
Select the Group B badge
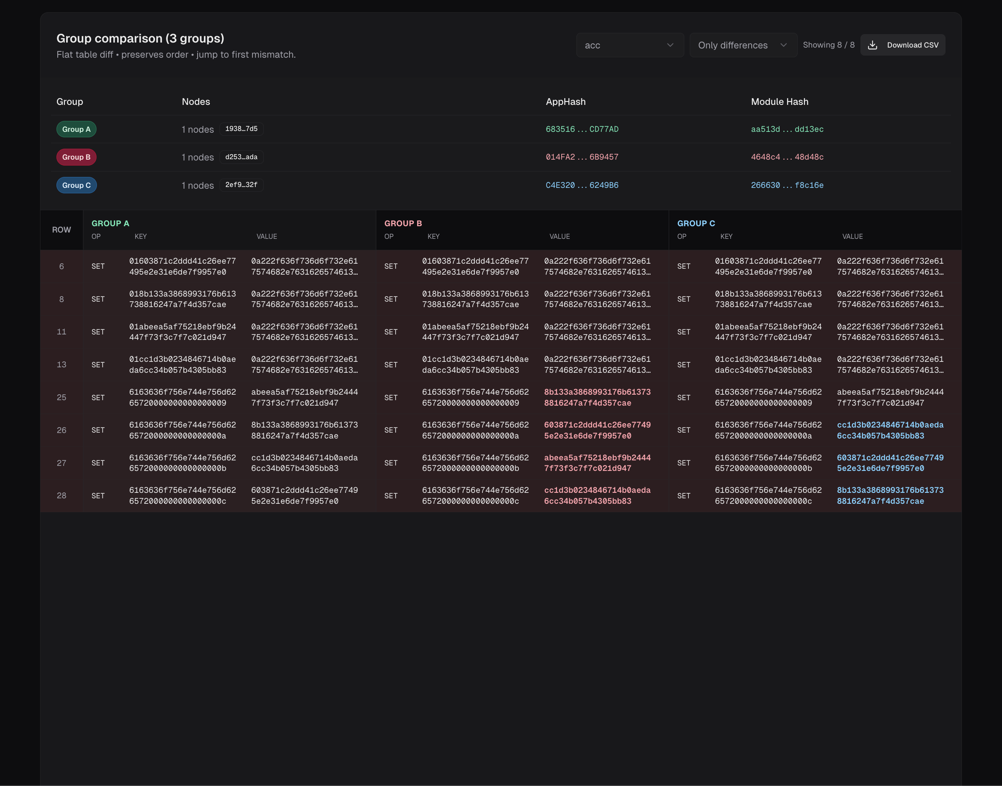[76, 157]
